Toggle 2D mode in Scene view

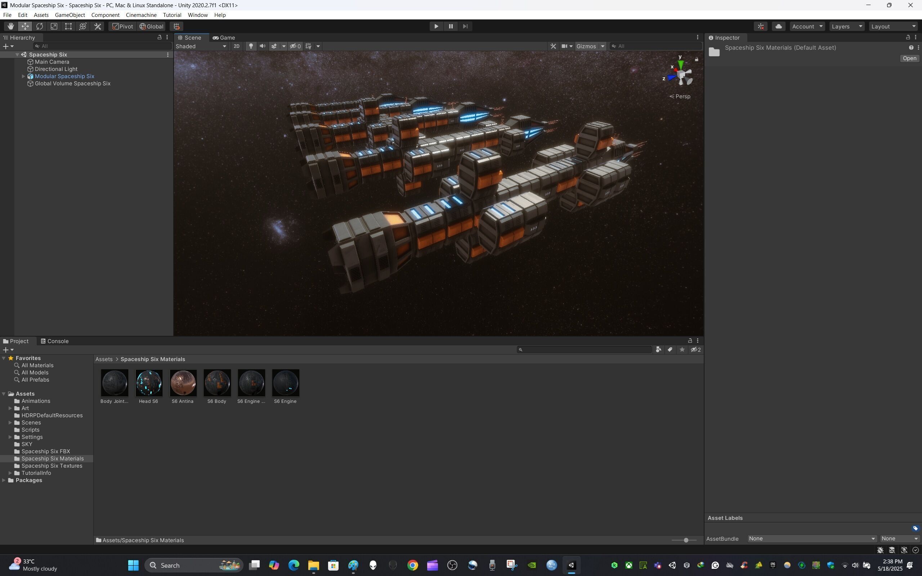pos(237,46)
